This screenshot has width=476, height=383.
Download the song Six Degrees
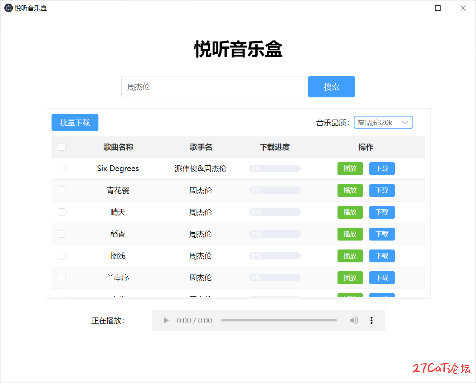[382, 169]
